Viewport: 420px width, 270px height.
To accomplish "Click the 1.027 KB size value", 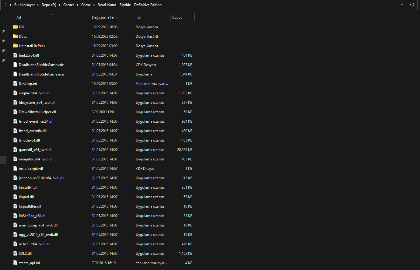I will [186, 65].
